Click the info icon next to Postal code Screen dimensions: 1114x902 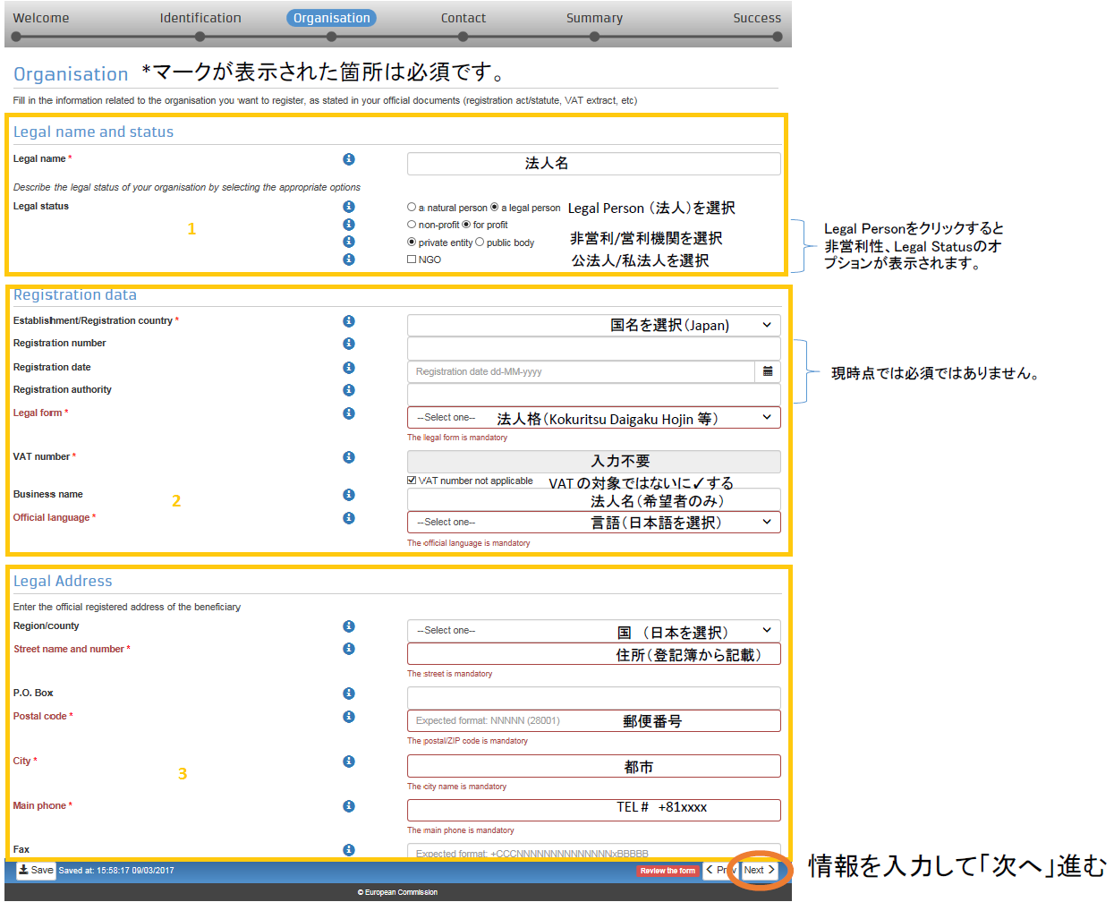click(349, 717)
